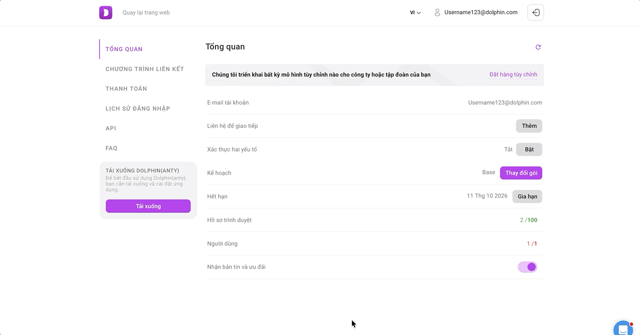Refresh the Tổng quan page
Viewport: 640px width, 335px height.
tap(538, 47)
